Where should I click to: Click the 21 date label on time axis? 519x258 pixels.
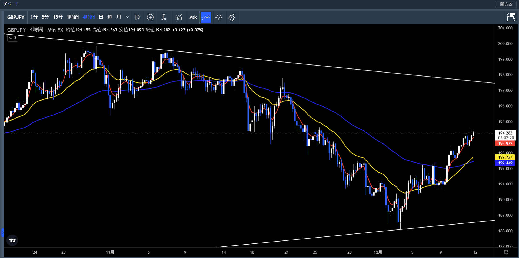(287, 252)
